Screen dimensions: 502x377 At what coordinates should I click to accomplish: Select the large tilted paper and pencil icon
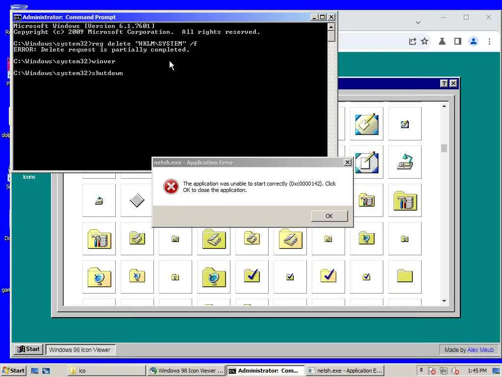pyautogui.click(x=367, y=124)
